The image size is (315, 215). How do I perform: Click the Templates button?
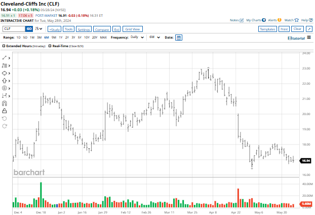coord(267,29)
